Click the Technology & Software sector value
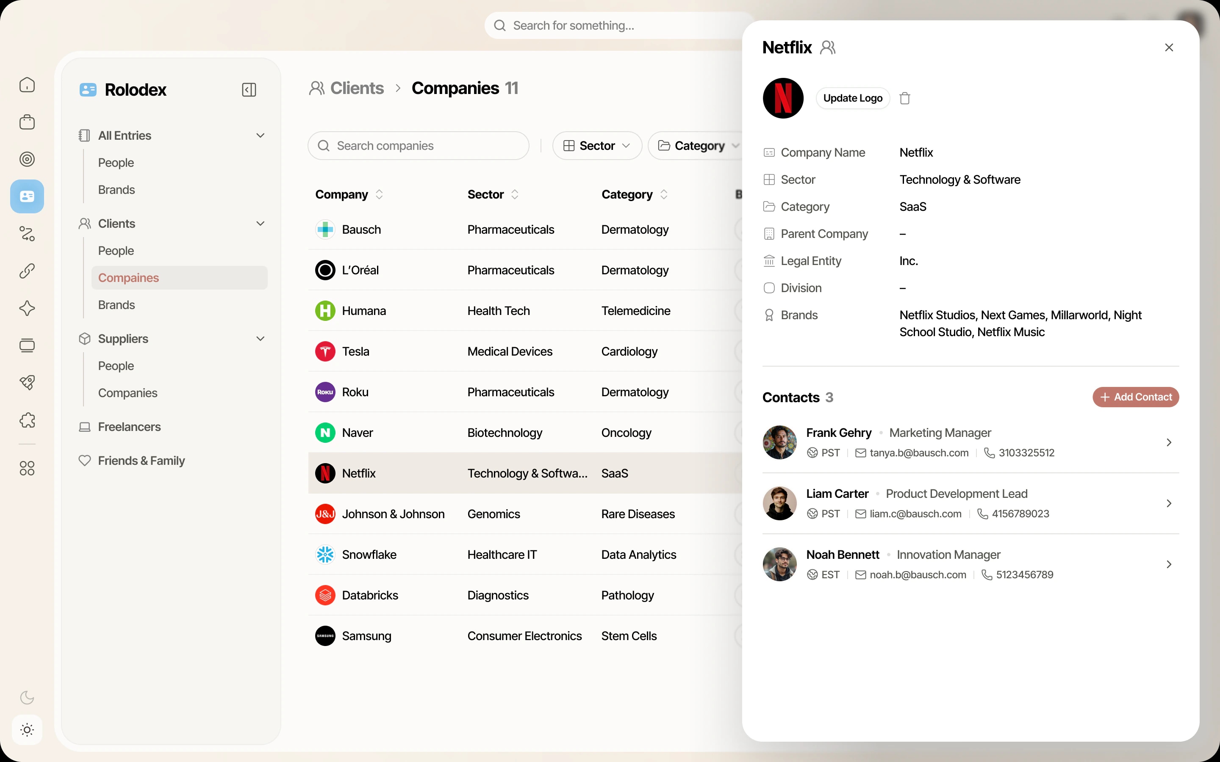 click(x=959, y=180)
